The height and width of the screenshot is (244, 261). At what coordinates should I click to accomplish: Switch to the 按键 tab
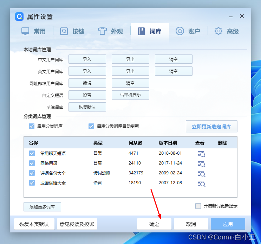[x=72, y=31]
